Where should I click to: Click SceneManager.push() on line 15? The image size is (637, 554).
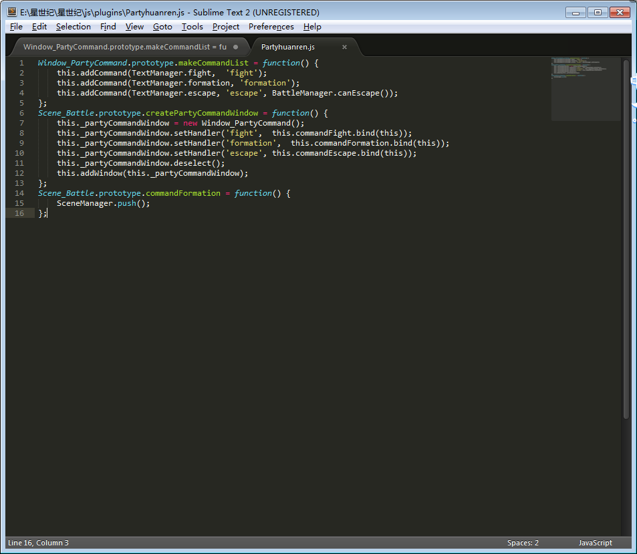pos(101,203)
